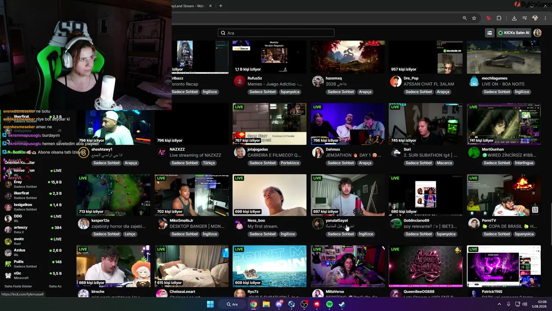Screen dimensions: 552x311
Task: Open Discord from the taskbar
Action: pyautogui.click(x=279, y=304)
